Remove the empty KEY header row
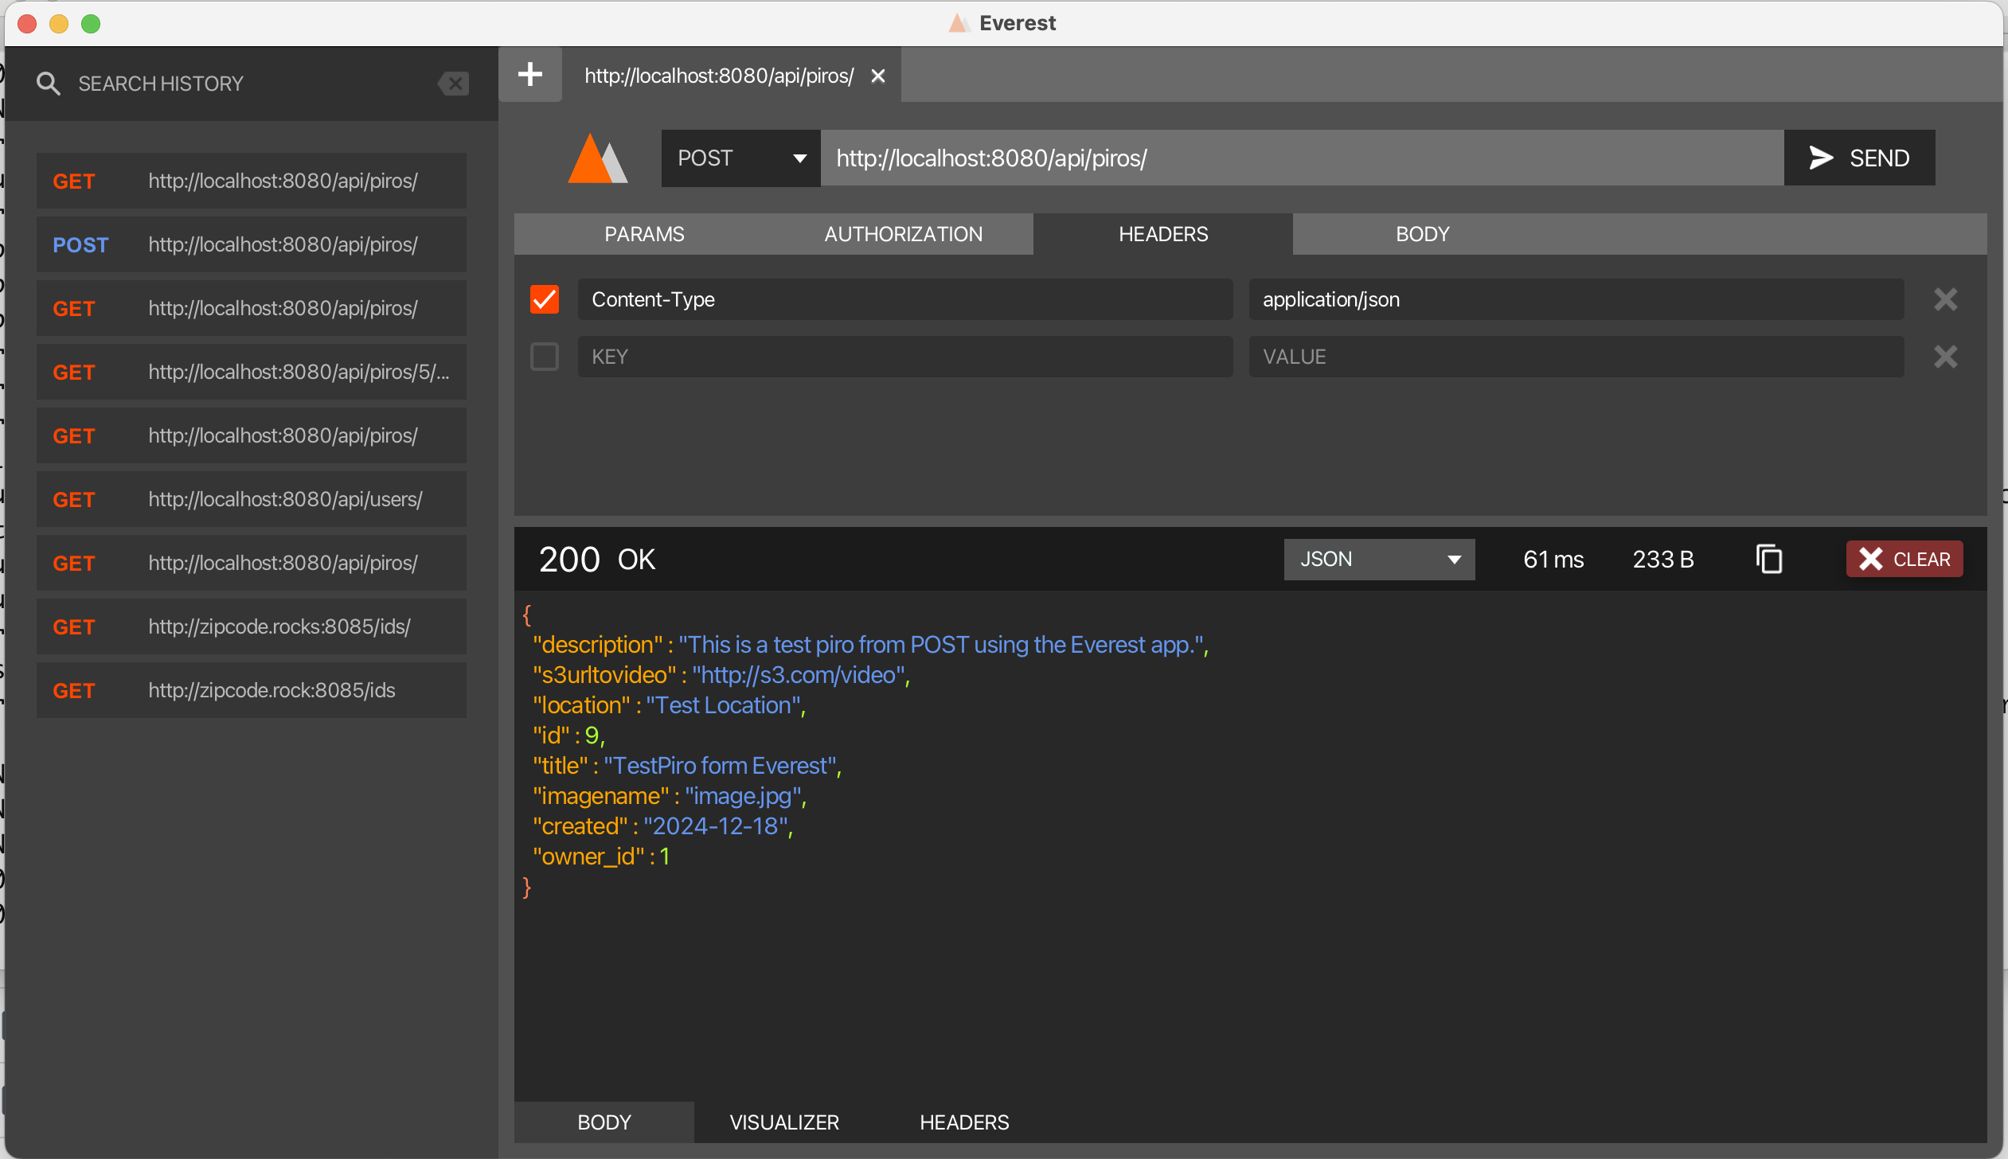 [1945, 357]
